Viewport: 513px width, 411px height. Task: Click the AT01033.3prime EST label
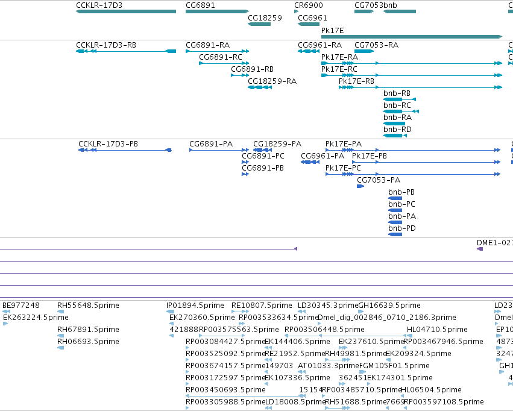point(329,366)
